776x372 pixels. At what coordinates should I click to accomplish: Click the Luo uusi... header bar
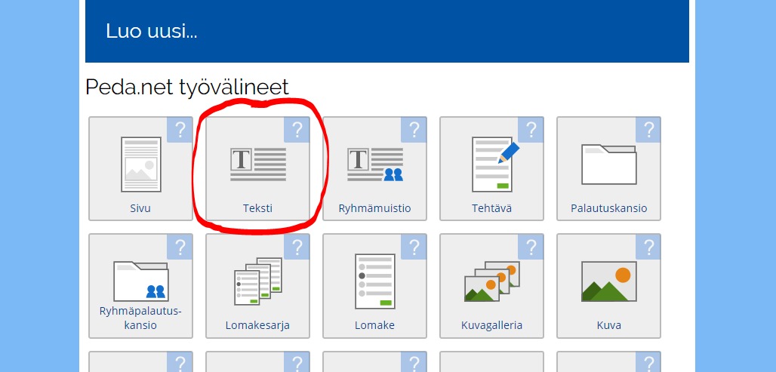click(x=386, y=32)
